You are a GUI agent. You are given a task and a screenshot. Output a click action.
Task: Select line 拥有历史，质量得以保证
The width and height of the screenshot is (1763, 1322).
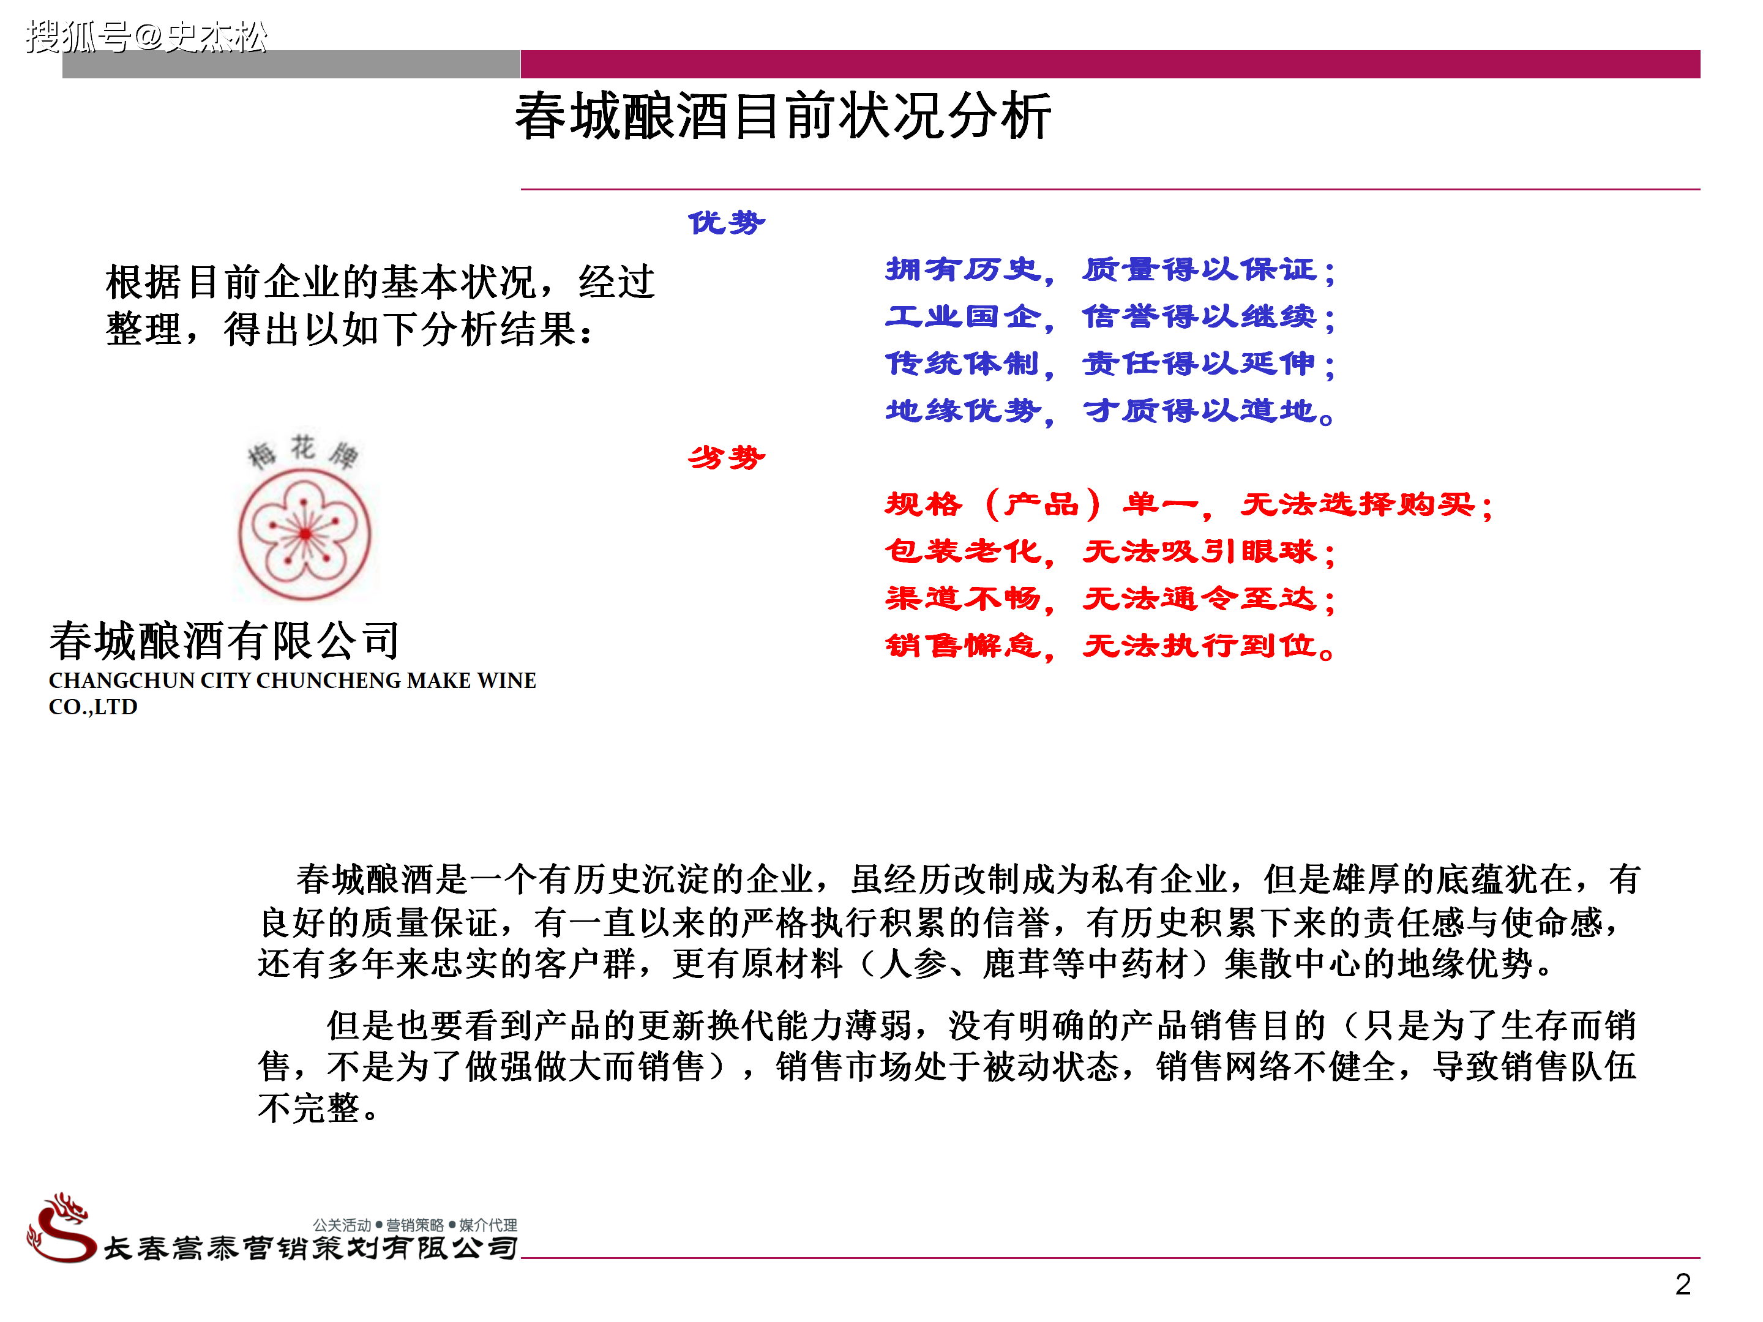(x=1110, y=270)
